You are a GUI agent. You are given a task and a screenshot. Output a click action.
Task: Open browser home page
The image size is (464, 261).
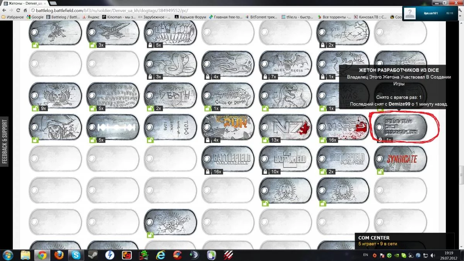coord(25,10)
